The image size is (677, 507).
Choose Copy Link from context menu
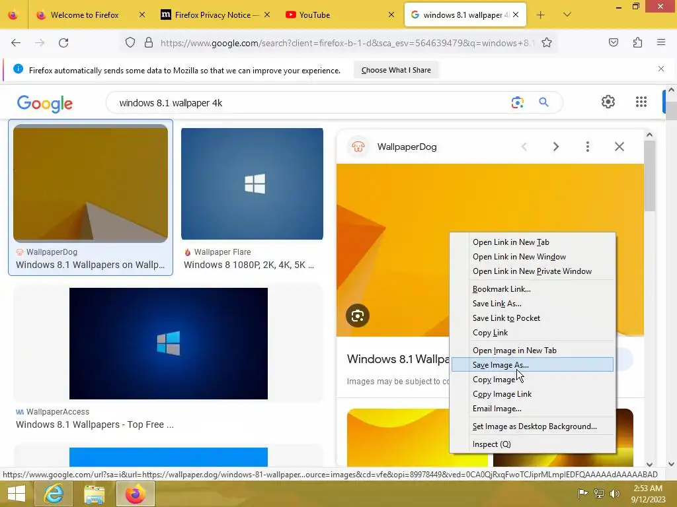coord(532,333)
